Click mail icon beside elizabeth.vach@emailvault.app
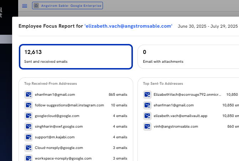Screen dimensions: 239x161 pyautogui.click(x=147, y=116)
